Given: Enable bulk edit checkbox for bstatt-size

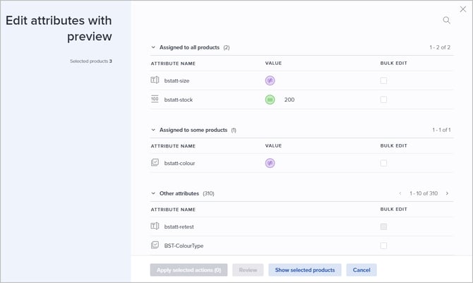Looking at the screenshot, I should tap(383, 80).
